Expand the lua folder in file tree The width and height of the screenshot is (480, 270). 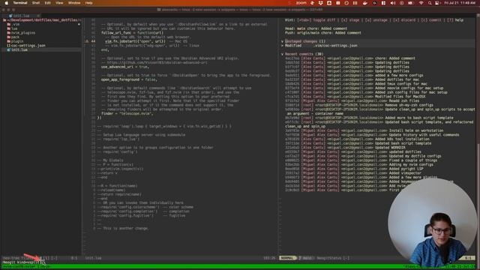[x=14, y=28]
